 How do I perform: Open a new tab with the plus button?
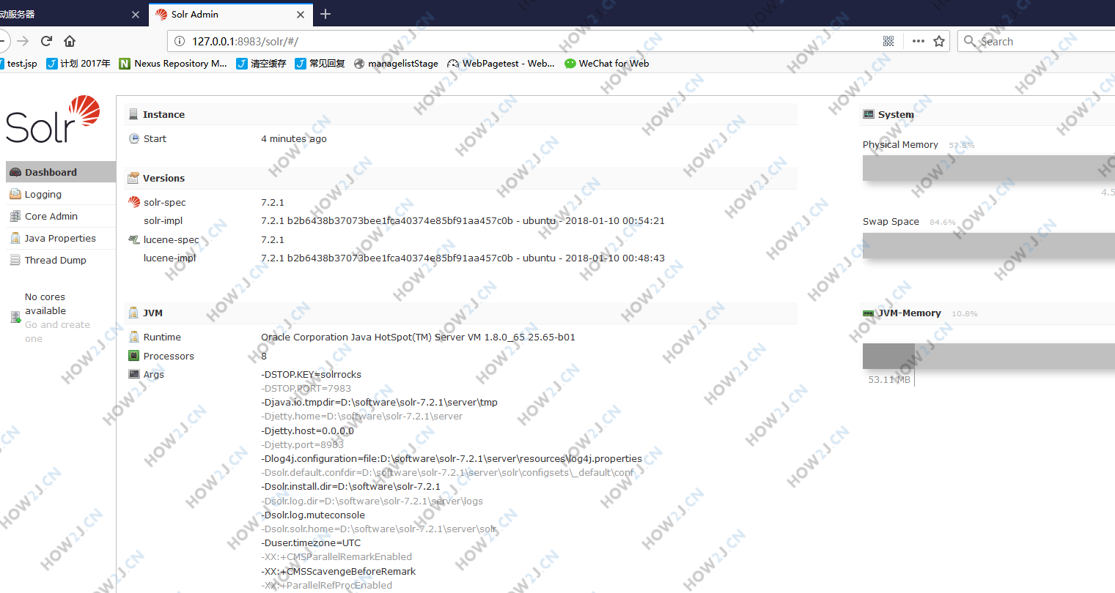pyautogui.click(x=325, y=14)
